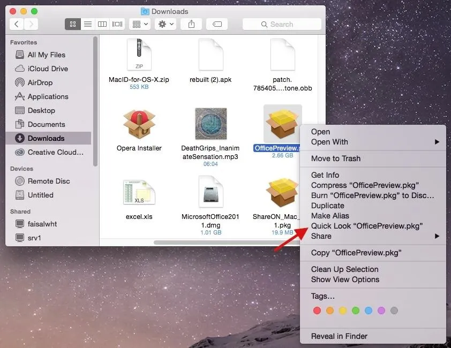Image resolution: width=451 pixels, height=348 pixels.
Task: Choose Move to Trash
Action: pos(373,158)
